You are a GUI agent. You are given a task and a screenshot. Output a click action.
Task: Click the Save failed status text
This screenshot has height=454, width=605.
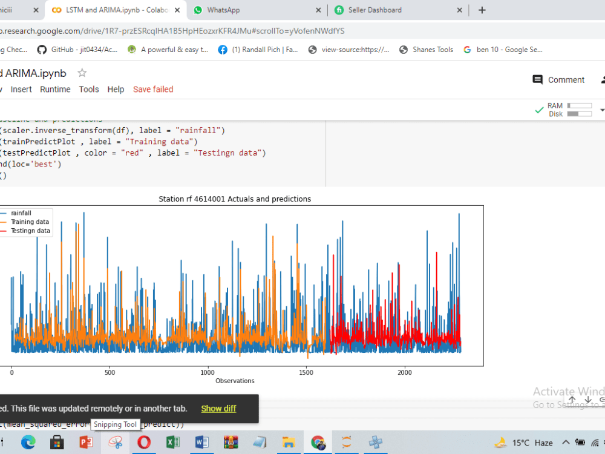153,89
